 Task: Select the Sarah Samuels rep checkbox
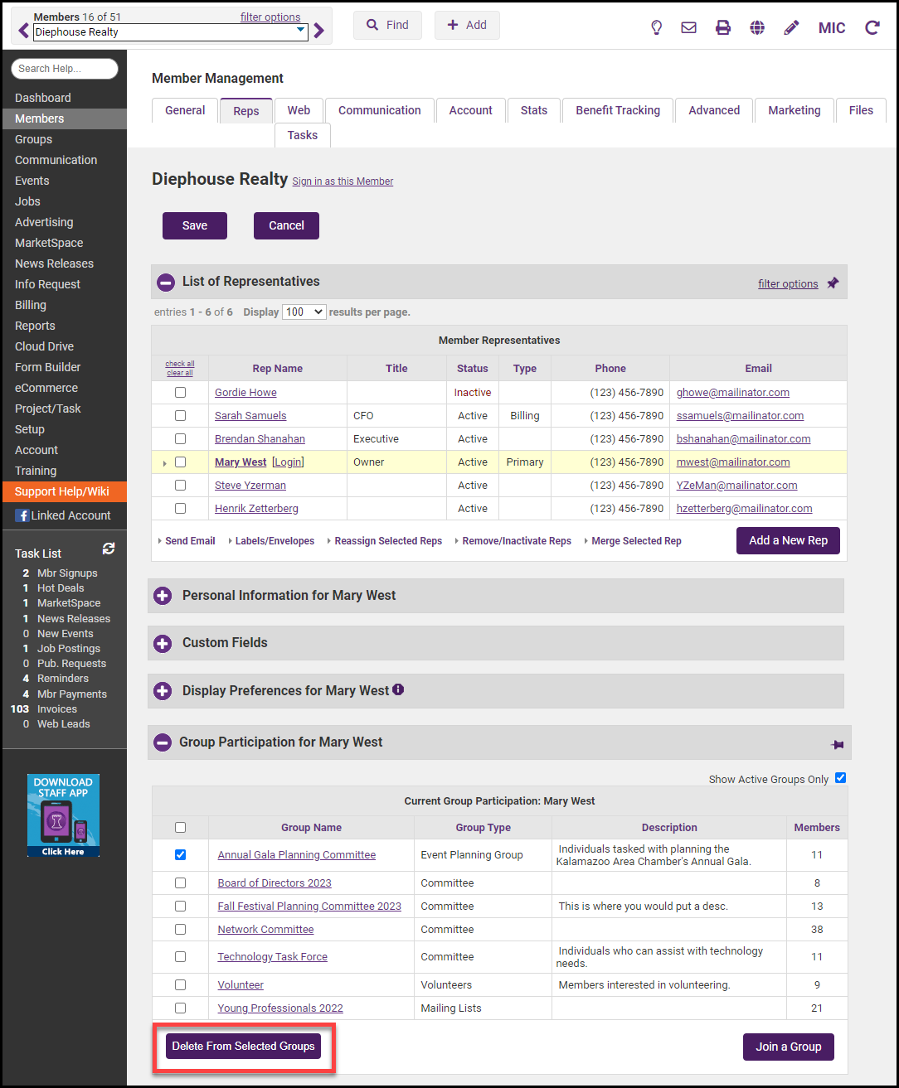[180, 416]
